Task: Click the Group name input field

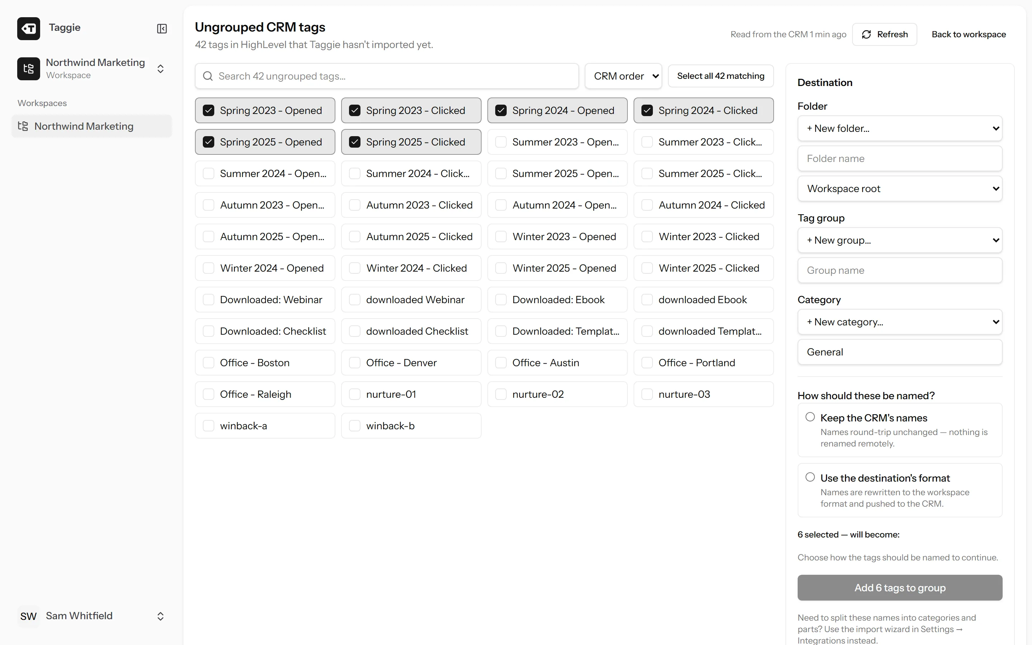Action: 900,271
